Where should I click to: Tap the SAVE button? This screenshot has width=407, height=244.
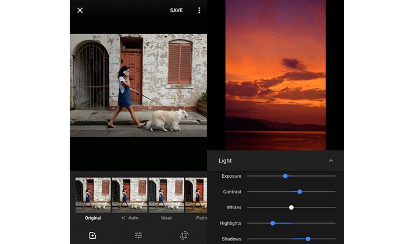coord(176,10)
